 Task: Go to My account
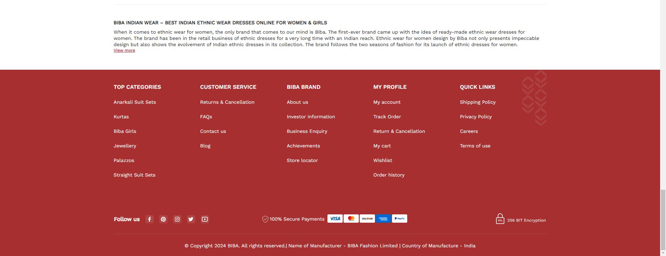(x=387, y=102)
